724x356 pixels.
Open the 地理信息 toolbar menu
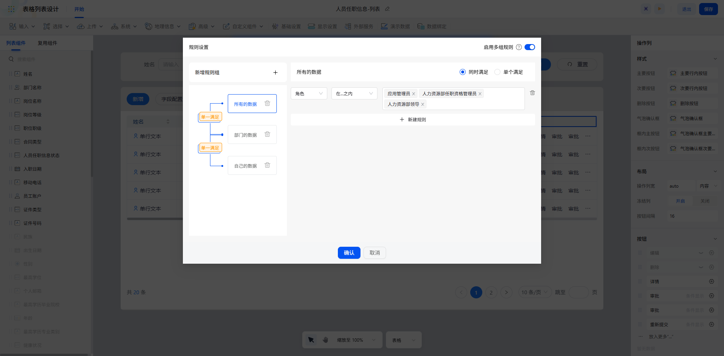(163, 26)
